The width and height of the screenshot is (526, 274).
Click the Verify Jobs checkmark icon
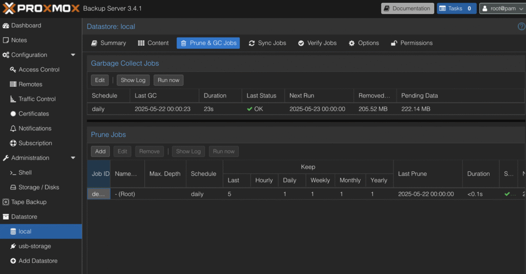[301, 43]
